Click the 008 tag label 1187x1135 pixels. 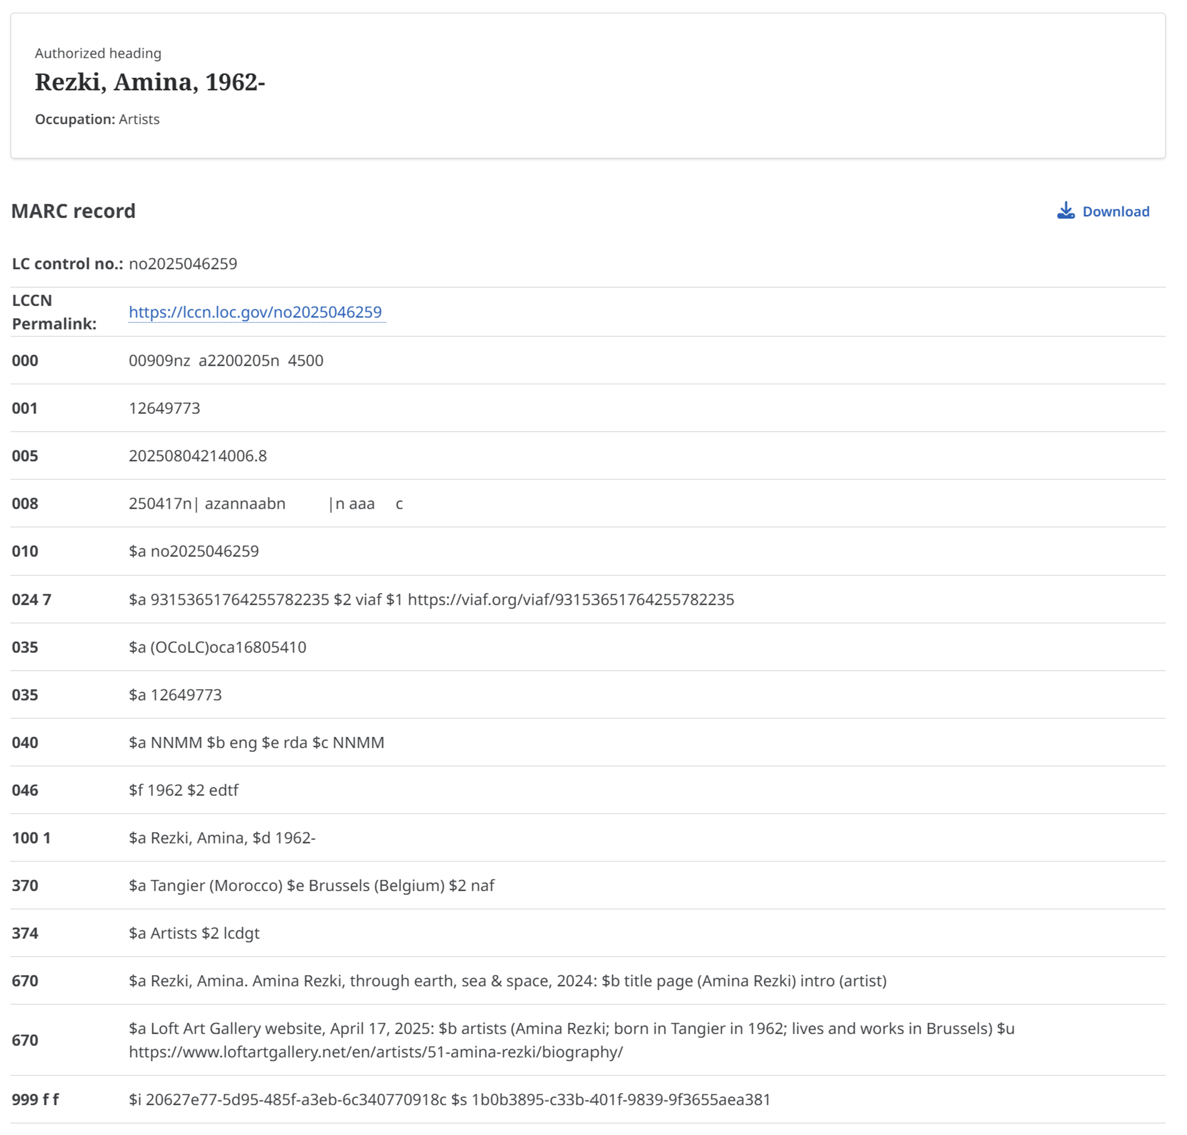tap(25, 504)
